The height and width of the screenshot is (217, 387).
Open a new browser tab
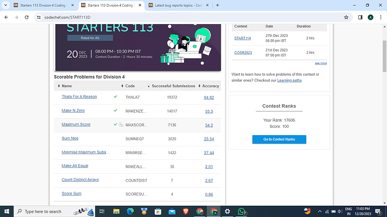pyautogui.click(x=218, y=5)
